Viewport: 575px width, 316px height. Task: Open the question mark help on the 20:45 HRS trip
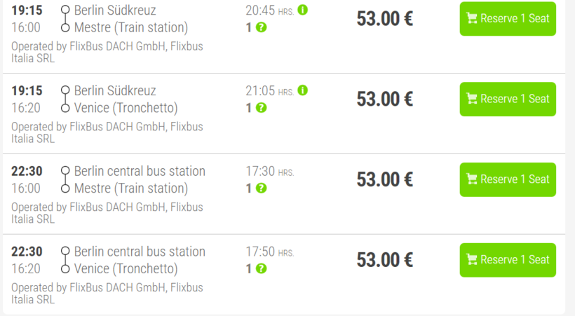(x=262, y=28)
